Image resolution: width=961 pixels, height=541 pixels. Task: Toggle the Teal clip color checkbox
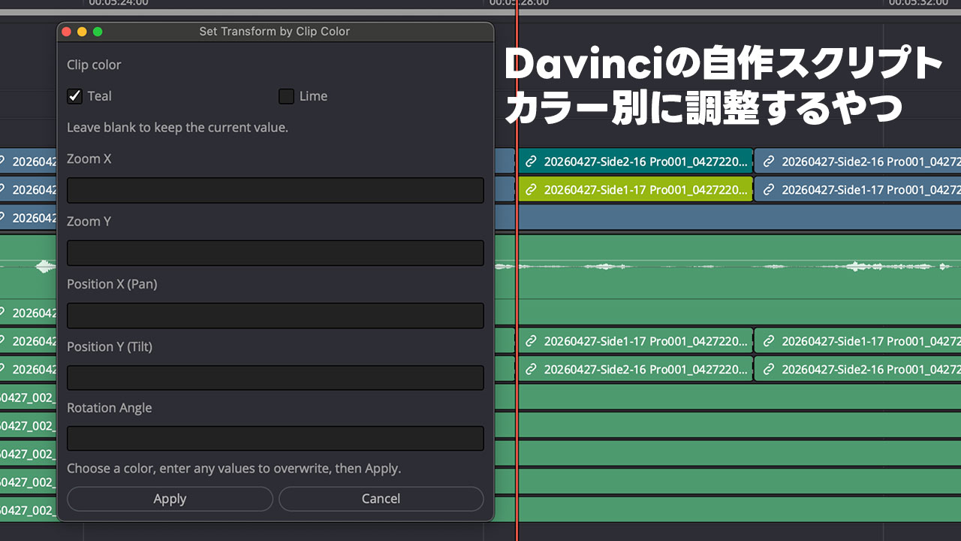click(x=74, y=96)
